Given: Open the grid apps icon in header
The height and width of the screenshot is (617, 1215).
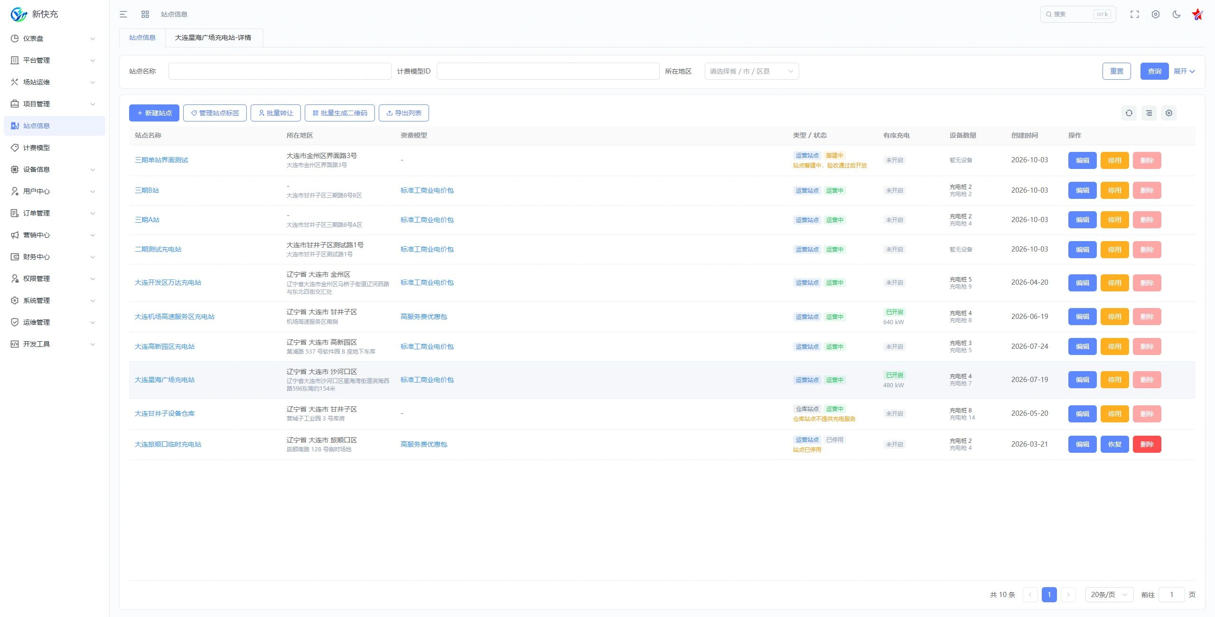Looking at the screenshot, I should (x=145, y=14).
